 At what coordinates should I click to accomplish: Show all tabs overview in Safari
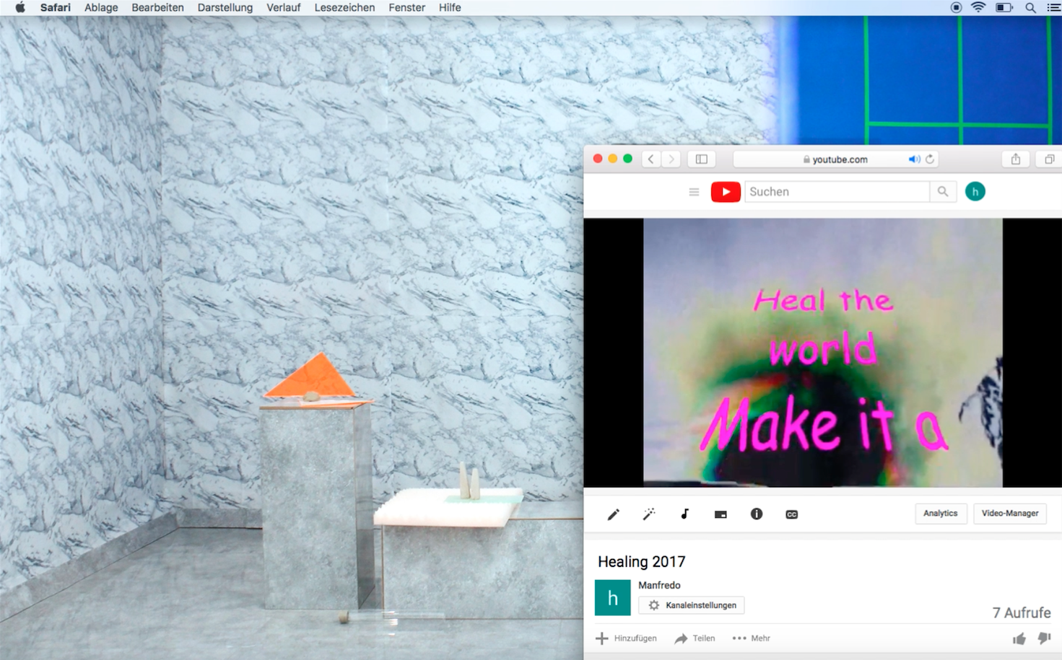(x=1049, y=159)
